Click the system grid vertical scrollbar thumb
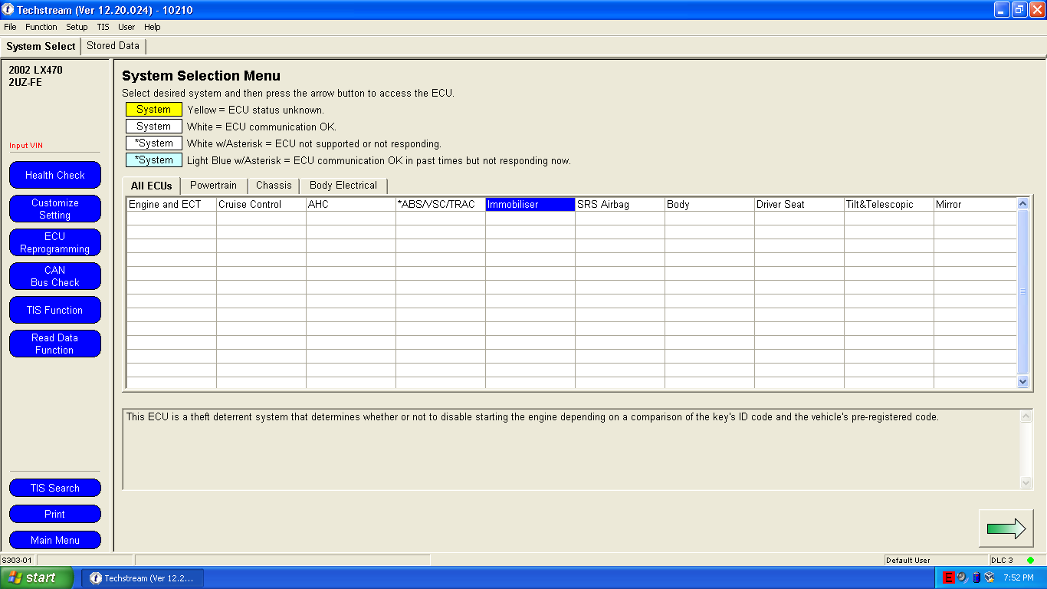This screenshot has width=1047, height=589. 1022,292
